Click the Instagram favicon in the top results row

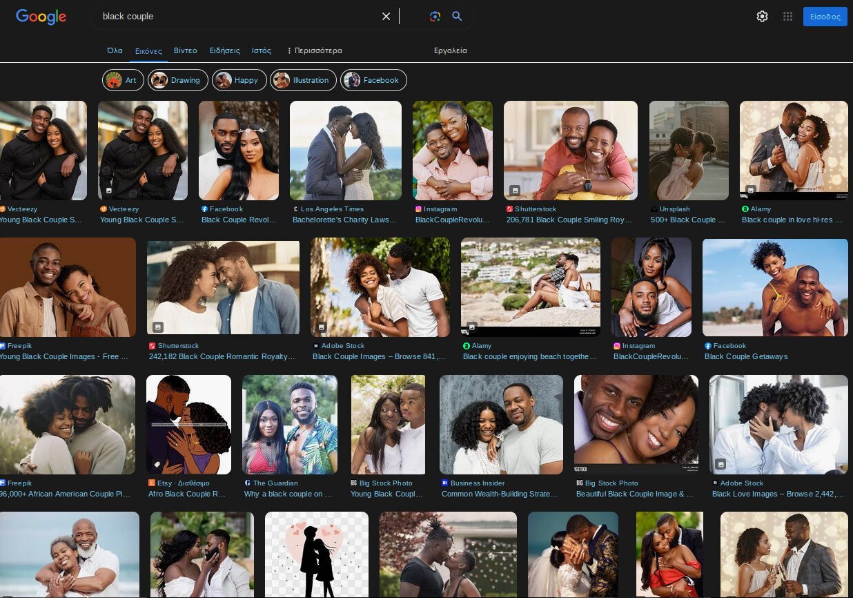click(x=418, y=209)
